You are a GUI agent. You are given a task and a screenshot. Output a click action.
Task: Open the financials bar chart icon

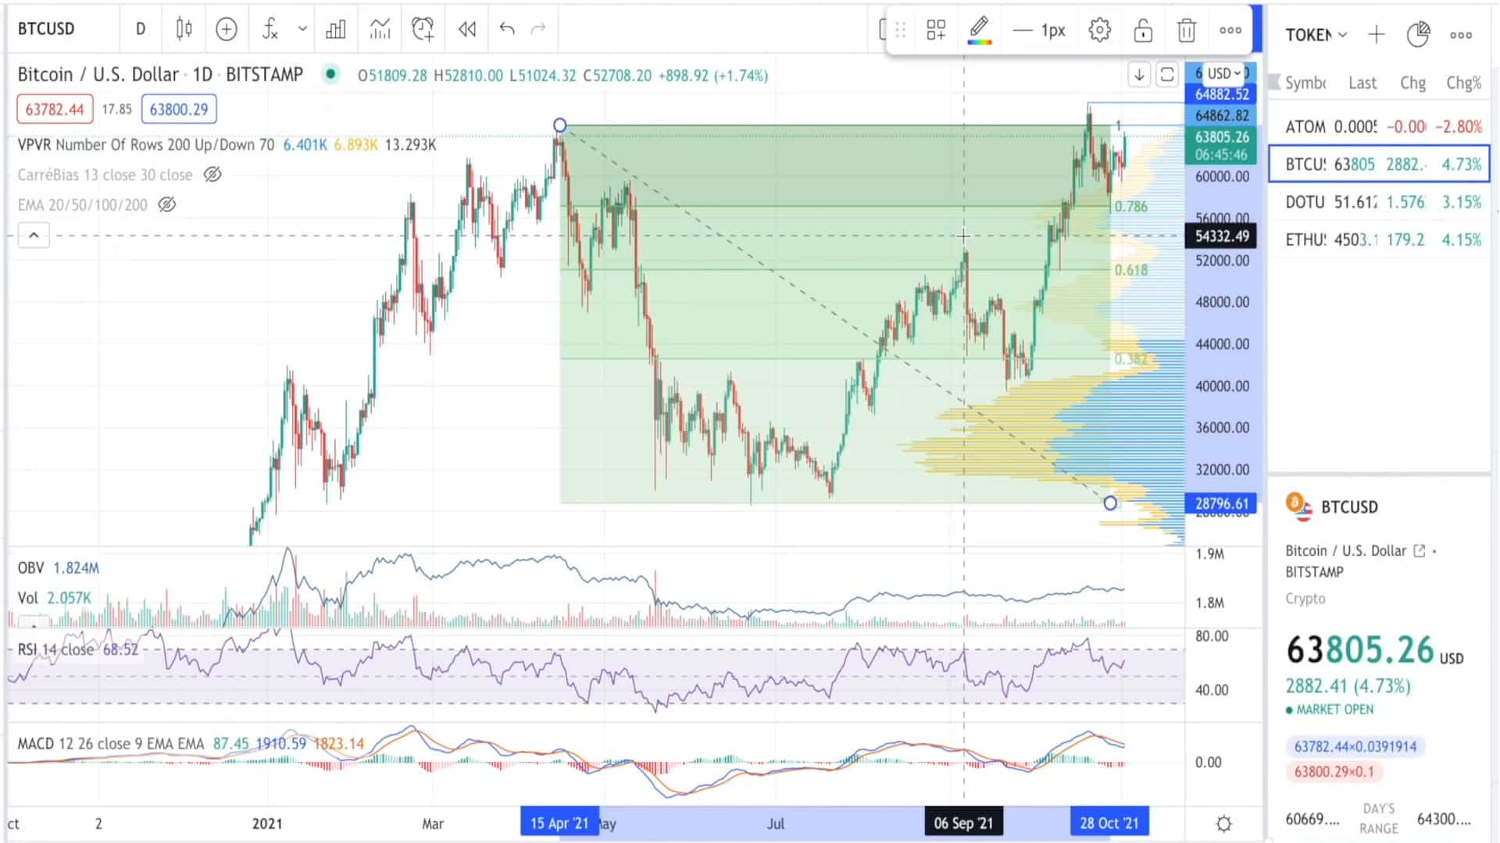(x=336, y=29)
